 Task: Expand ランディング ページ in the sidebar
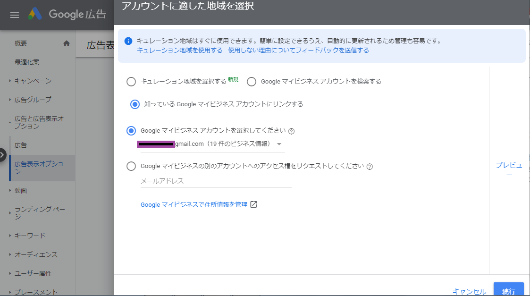click(10, 213)
